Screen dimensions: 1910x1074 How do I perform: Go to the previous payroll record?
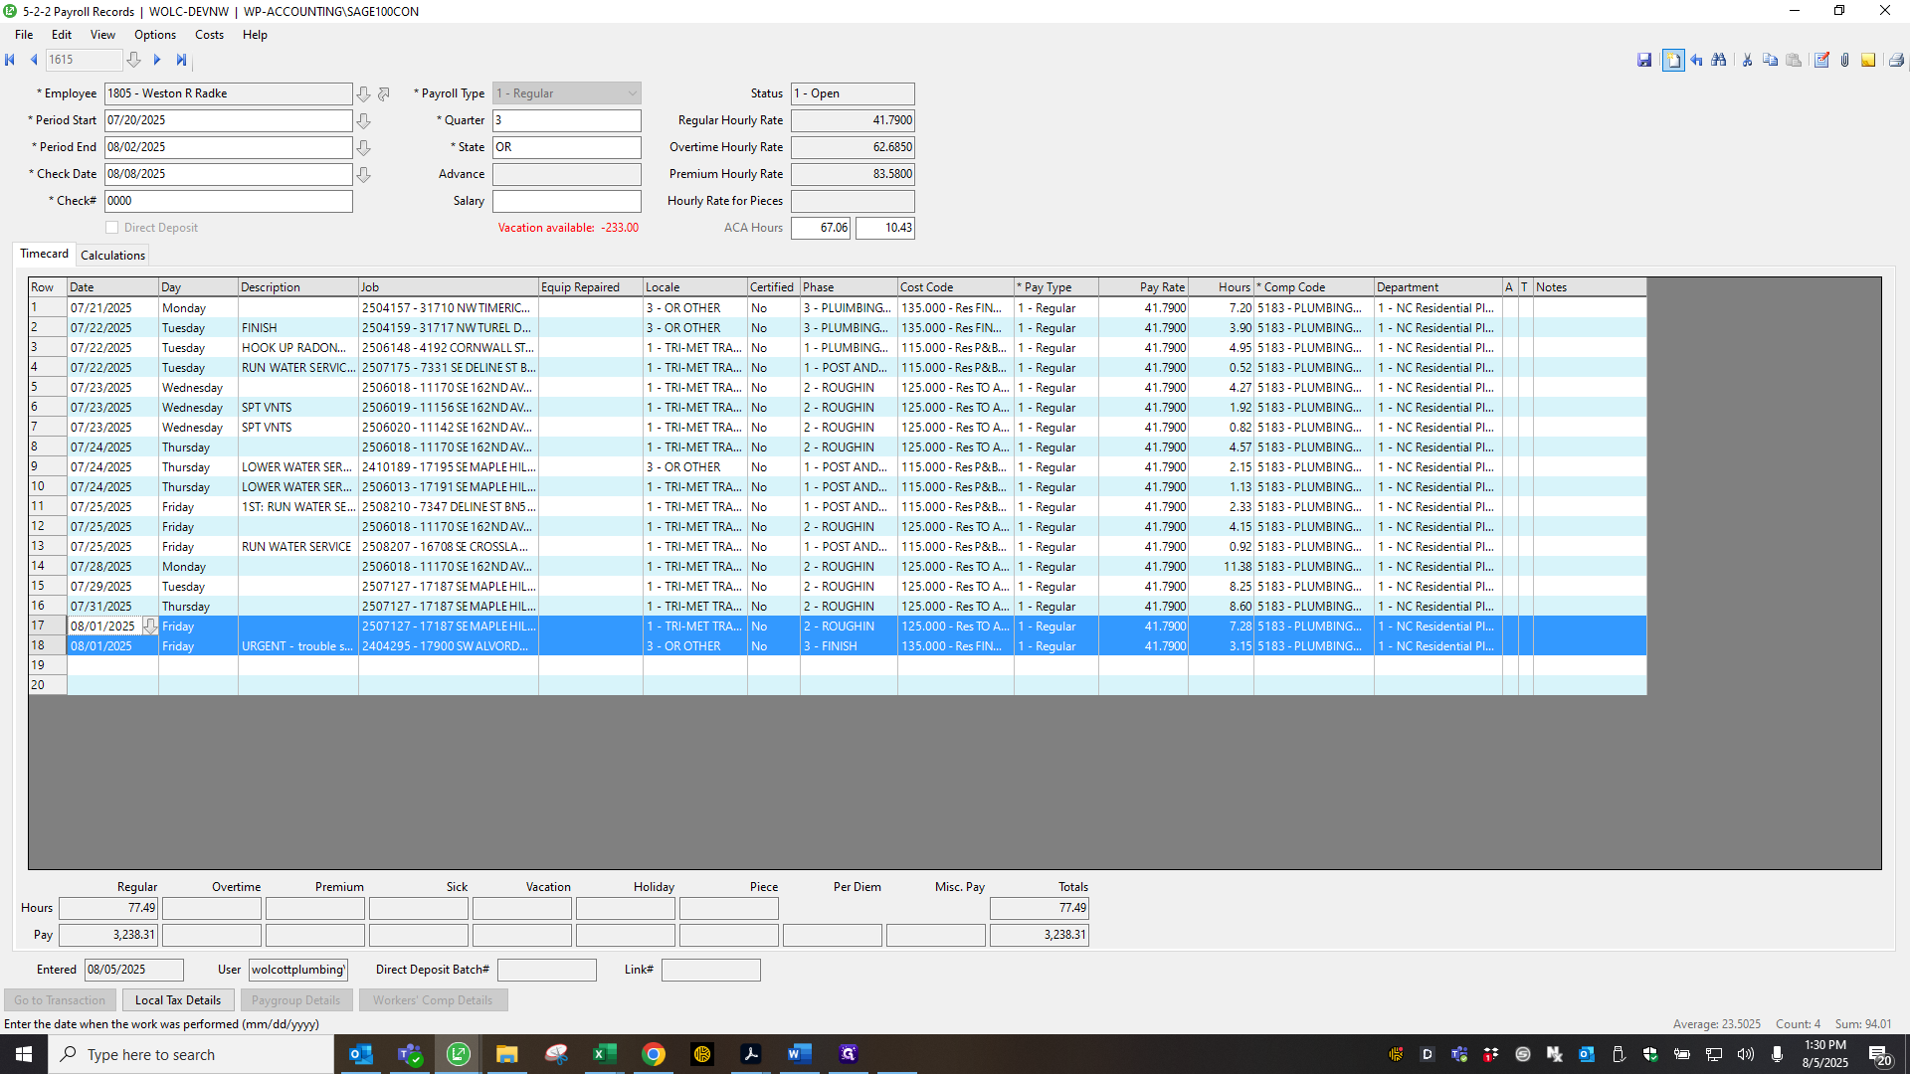(x=34, y=60)
